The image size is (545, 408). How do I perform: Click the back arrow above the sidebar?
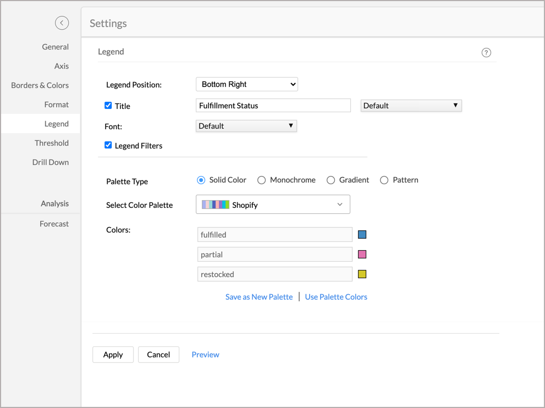click(62, 23)
